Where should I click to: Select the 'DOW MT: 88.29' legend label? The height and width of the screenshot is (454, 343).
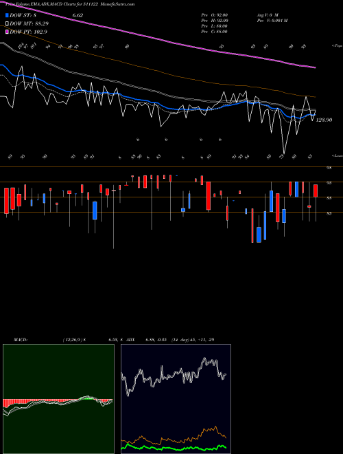[29, 24]
